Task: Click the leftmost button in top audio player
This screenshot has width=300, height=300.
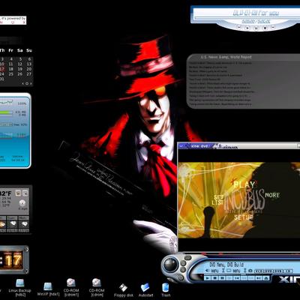Action: [x=238, y=27]
